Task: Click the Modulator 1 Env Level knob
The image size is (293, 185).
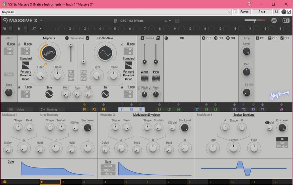Action: tap(87, 128)
